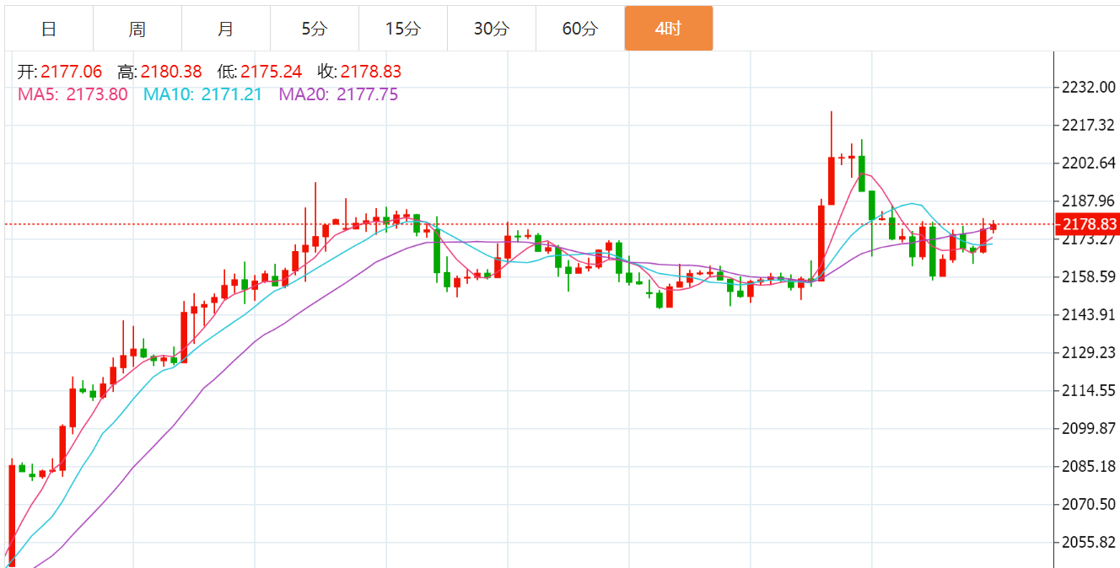The width and height of the screenshot is (1120, 568).
Task: Click the 2187.96 price axis label
Action: coord(1090,201)
